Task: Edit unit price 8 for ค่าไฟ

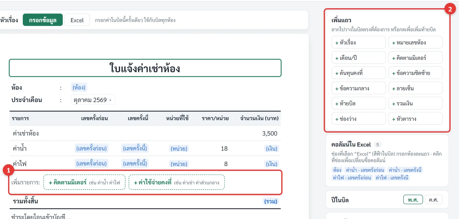Action: (x=226, y=164)
